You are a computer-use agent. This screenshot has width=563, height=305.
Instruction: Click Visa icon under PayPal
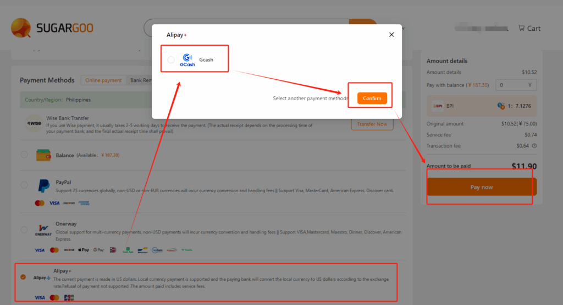click(54, 203)
